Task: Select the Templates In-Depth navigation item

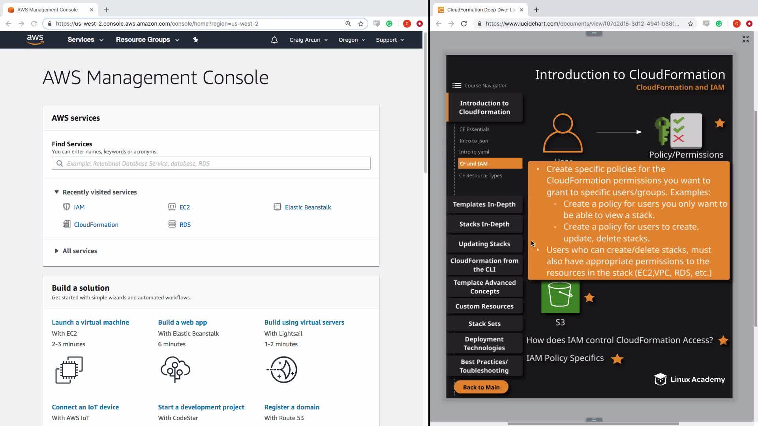Action: pos(484,204)
